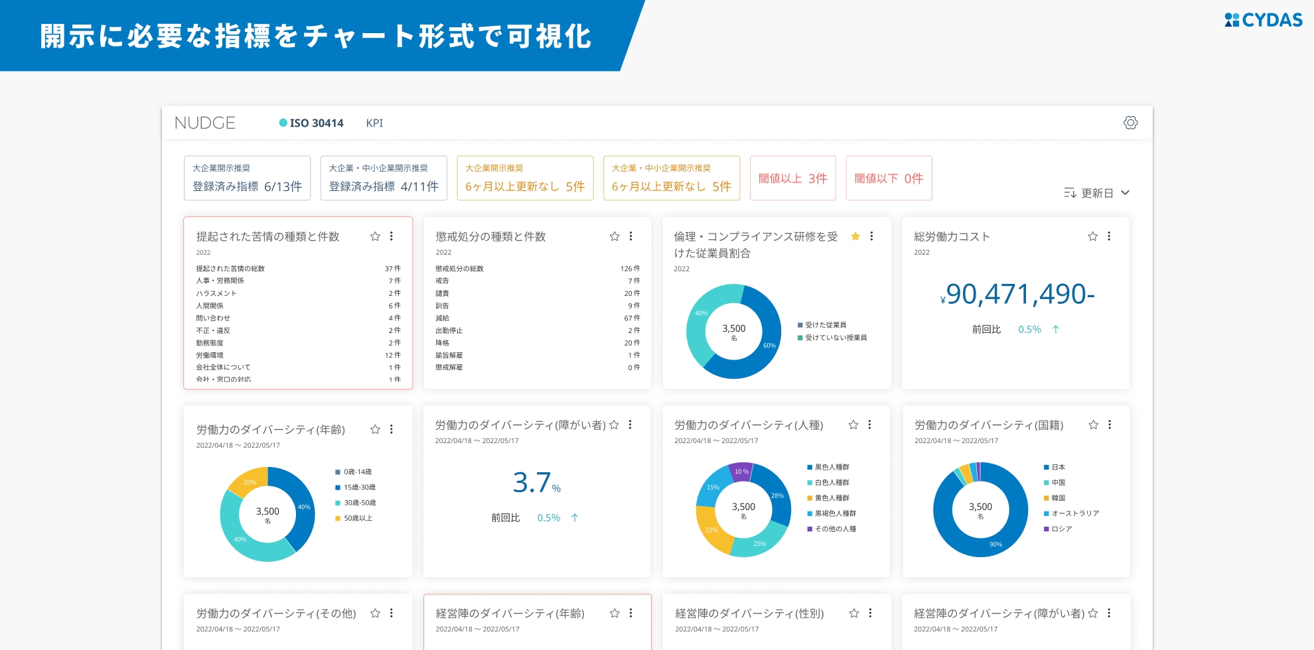Select 大企業開示推奨 登録済み指標 6/13件 card
Viewport: 1314px width, 650px height.
(x=247, y=178)
